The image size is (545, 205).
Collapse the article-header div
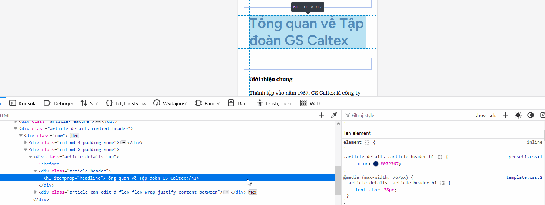[x=35, y=171]
